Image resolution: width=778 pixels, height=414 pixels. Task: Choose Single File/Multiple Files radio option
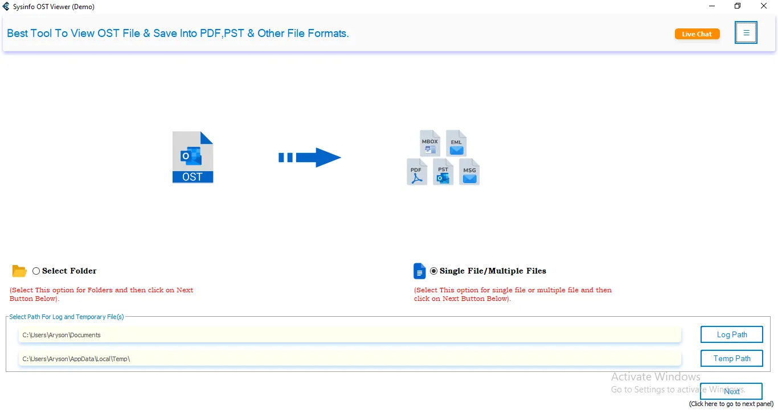(x=434, y=271)
